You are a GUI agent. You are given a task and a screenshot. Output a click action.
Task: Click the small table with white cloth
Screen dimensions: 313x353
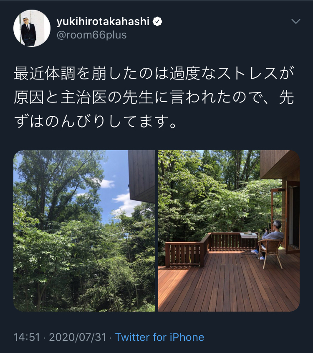click(x=248, y=236)
